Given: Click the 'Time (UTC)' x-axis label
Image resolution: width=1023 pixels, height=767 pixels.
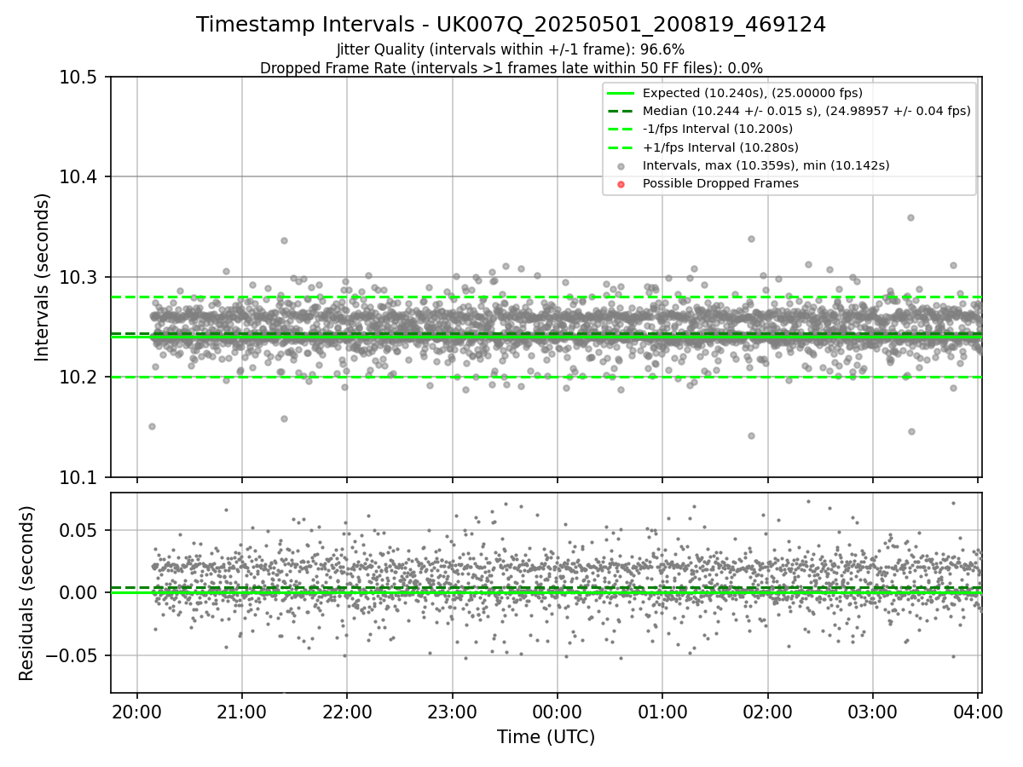Looking at the screenshot, I should click(546, 737).
